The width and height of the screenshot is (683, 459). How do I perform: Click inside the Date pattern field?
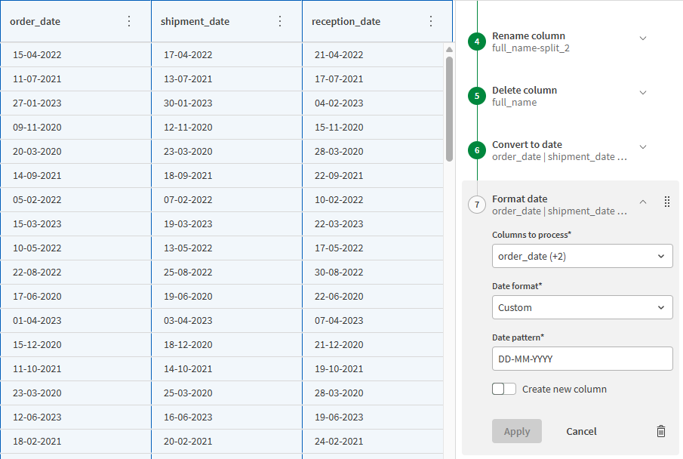[x=582, y=359]
